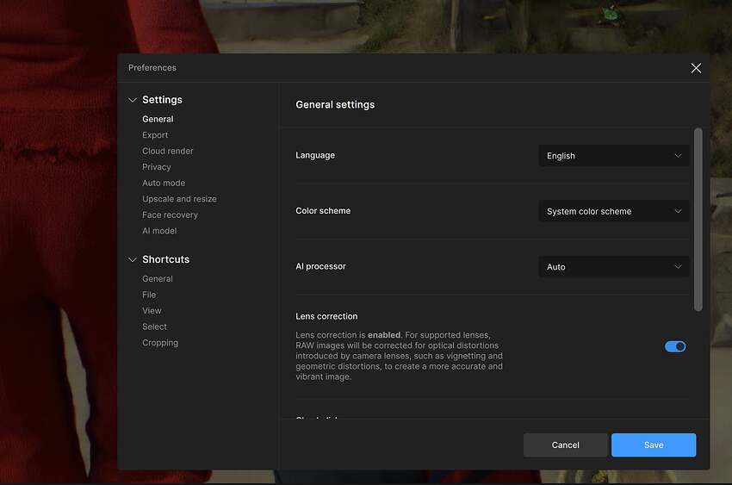This screenshot has height=485, width=732.
Task: Open the AI processor dropdown
Action: [x=613, y=267]
